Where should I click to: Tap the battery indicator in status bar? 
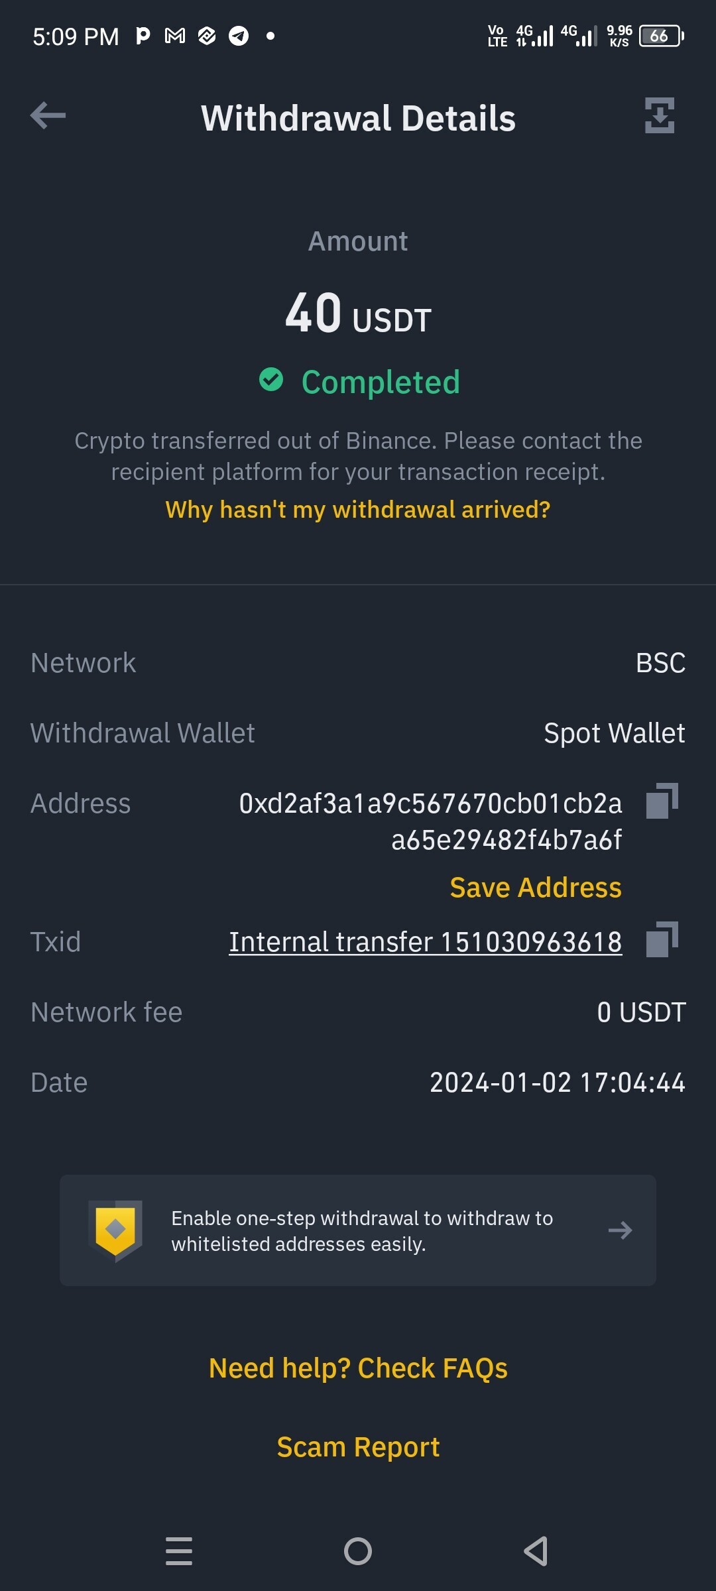pyautogui.click(x=662, y=36)
